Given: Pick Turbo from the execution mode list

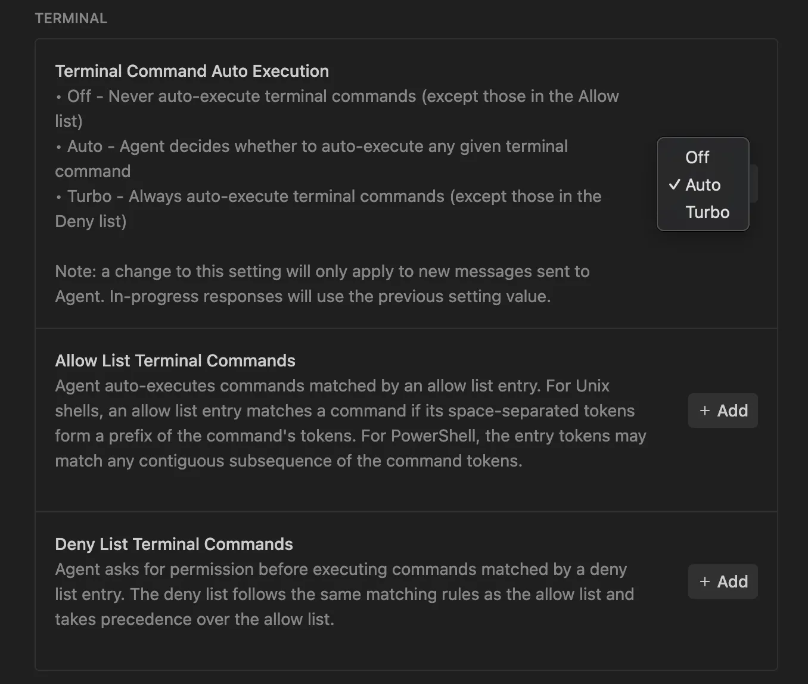Looking at the screenshot, I should [x=707, y=212].
